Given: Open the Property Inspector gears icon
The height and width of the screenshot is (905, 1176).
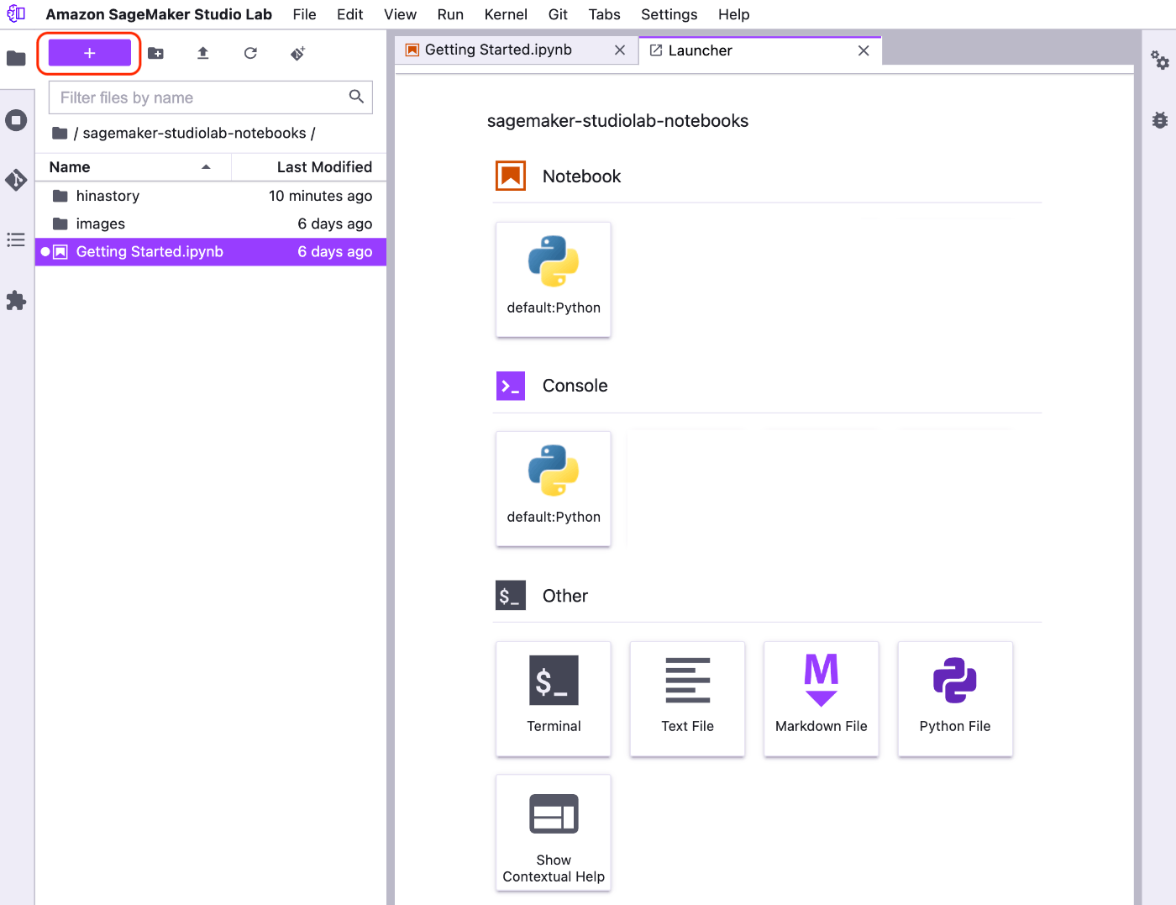Looking at the screenshot, I should 1160,60.
